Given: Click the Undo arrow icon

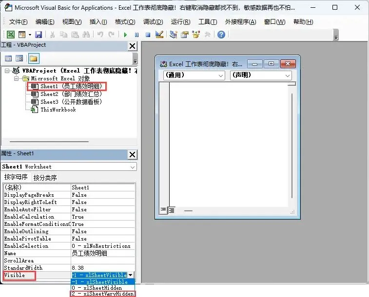Looking at the screenshot, I should point(100,35).
